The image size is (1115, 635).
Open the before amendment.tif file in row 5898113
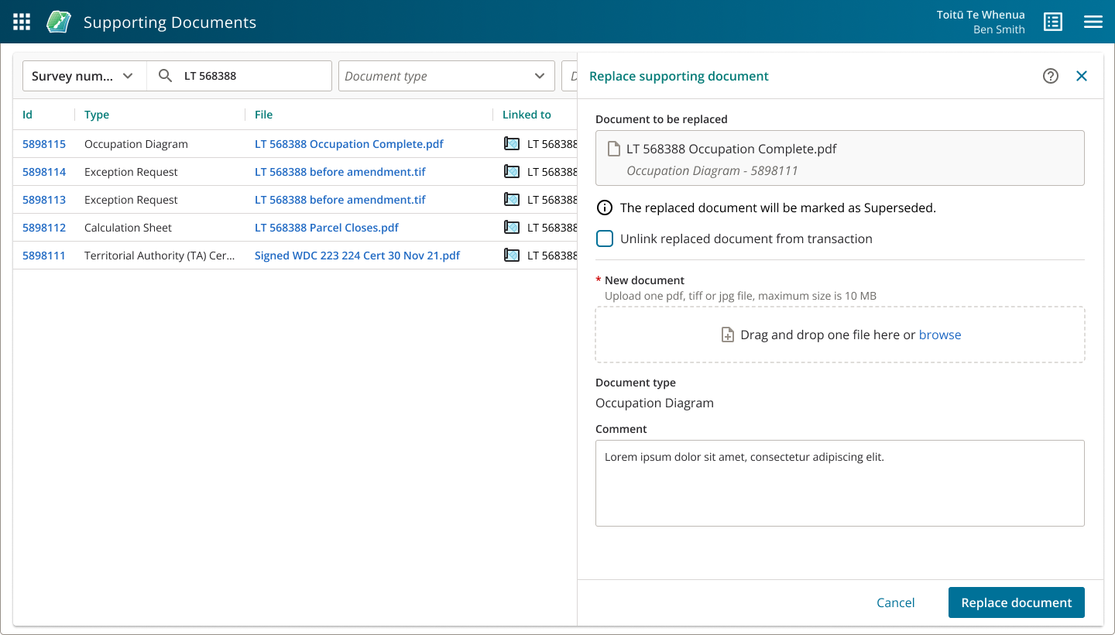click(x=340, y=200)
